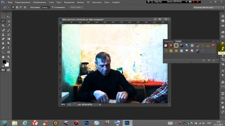Select the Clone Stamp tool
This screenshot has width=225, height=126.
3,34
